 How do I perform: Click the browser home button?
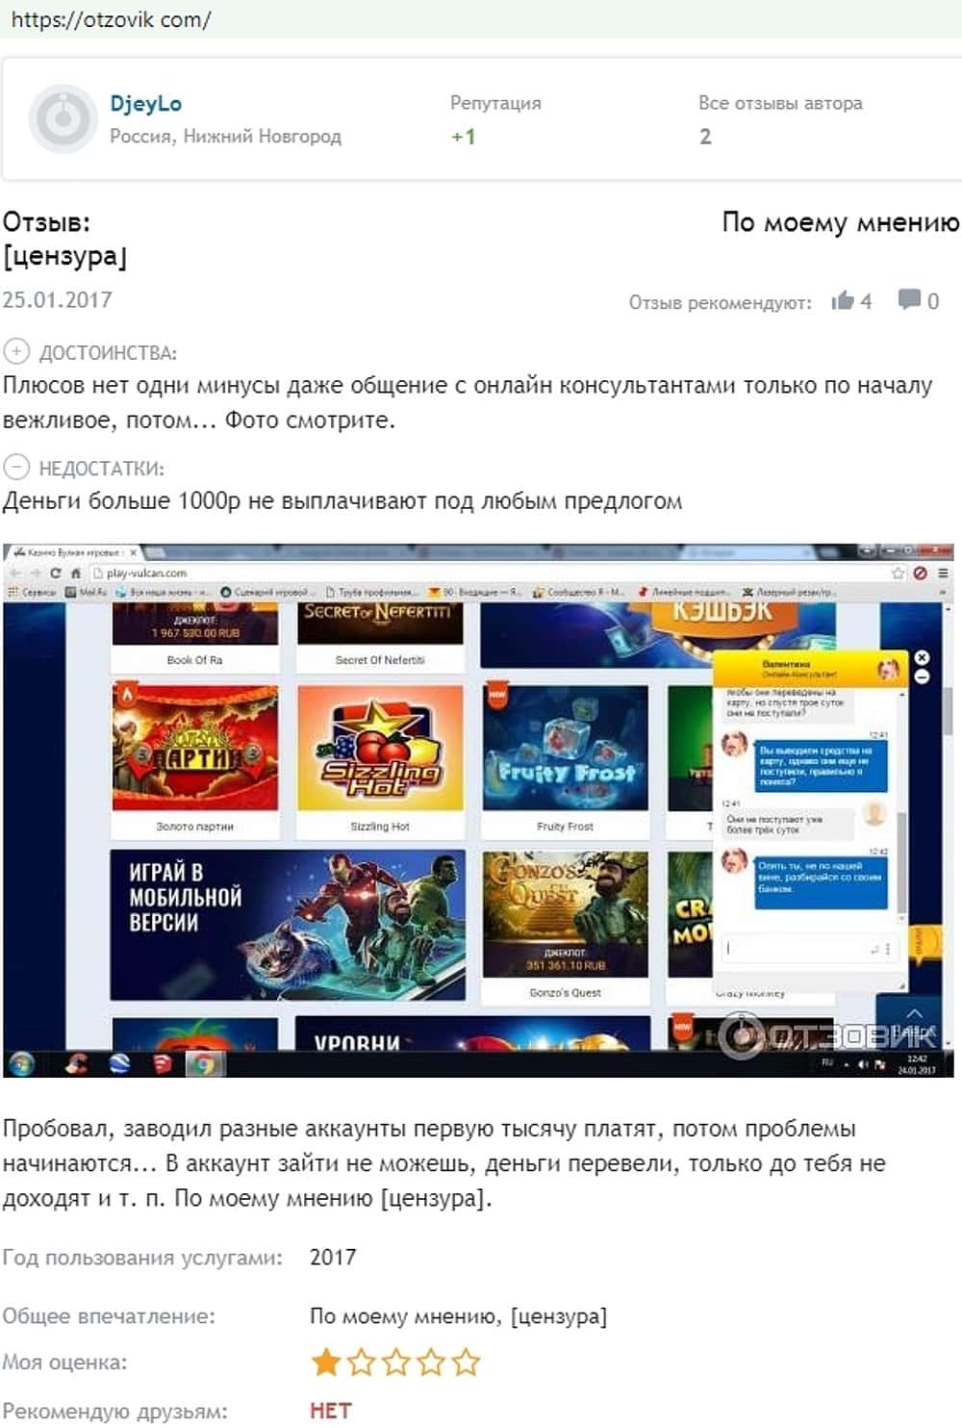tap(75, 573)
